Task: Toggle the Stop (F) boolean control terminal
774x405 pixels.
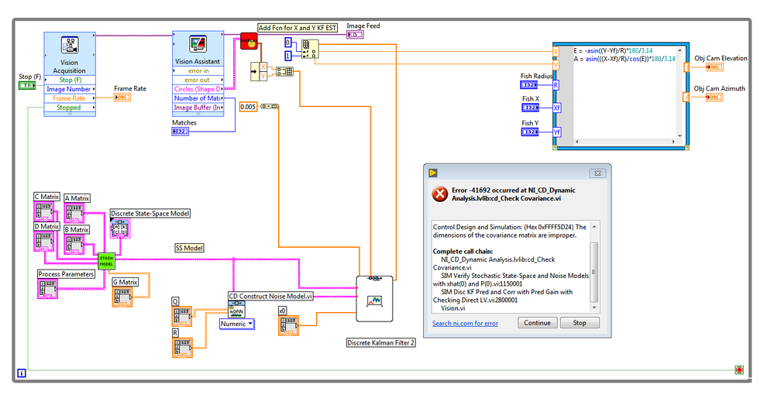Action: [27, 85]
